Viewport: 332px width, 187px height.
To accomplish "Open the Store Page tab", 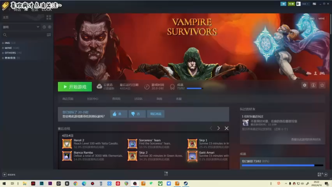I will (68, 99).
